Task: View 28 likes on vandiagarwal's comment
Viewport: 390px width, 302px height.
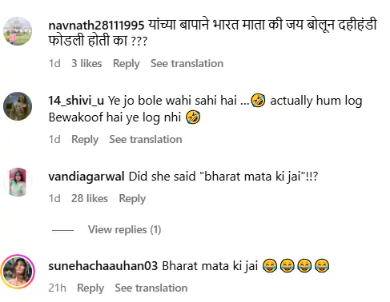Action: pyautogui.click(x=90, y=199)
